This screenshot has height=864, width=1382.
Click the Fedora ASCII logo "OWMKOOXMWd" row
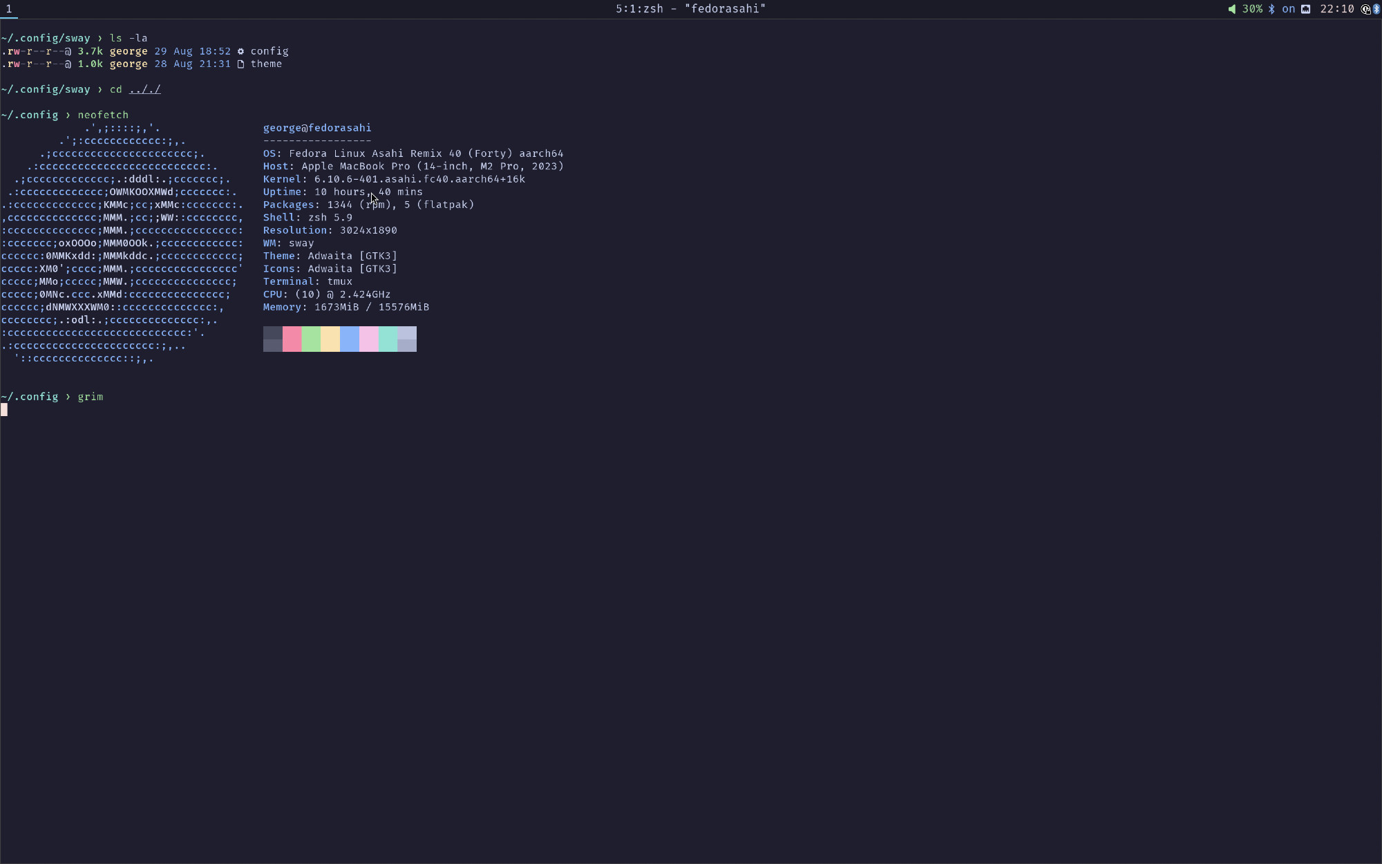tap(122, 192)
